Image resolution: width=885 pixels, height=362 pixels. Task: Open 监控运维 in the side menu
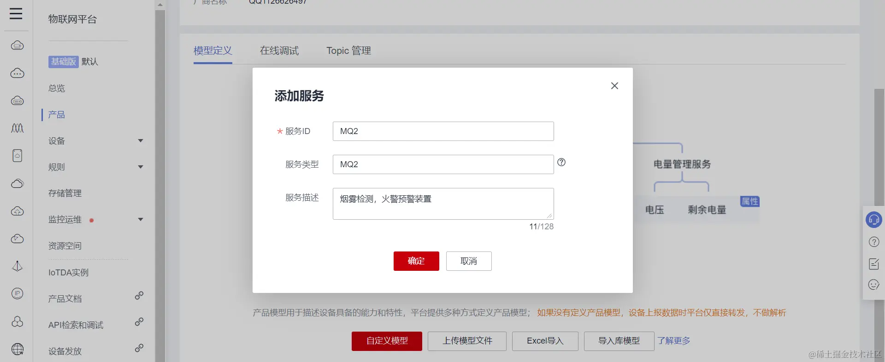[x=65, y=220]
